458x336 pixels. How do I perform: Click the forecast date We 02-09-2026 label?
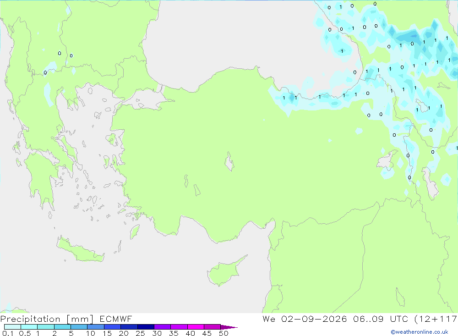pos(305,319)
